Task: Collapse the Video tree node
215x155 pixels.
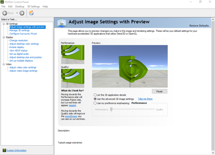Action: coord(4,64)
